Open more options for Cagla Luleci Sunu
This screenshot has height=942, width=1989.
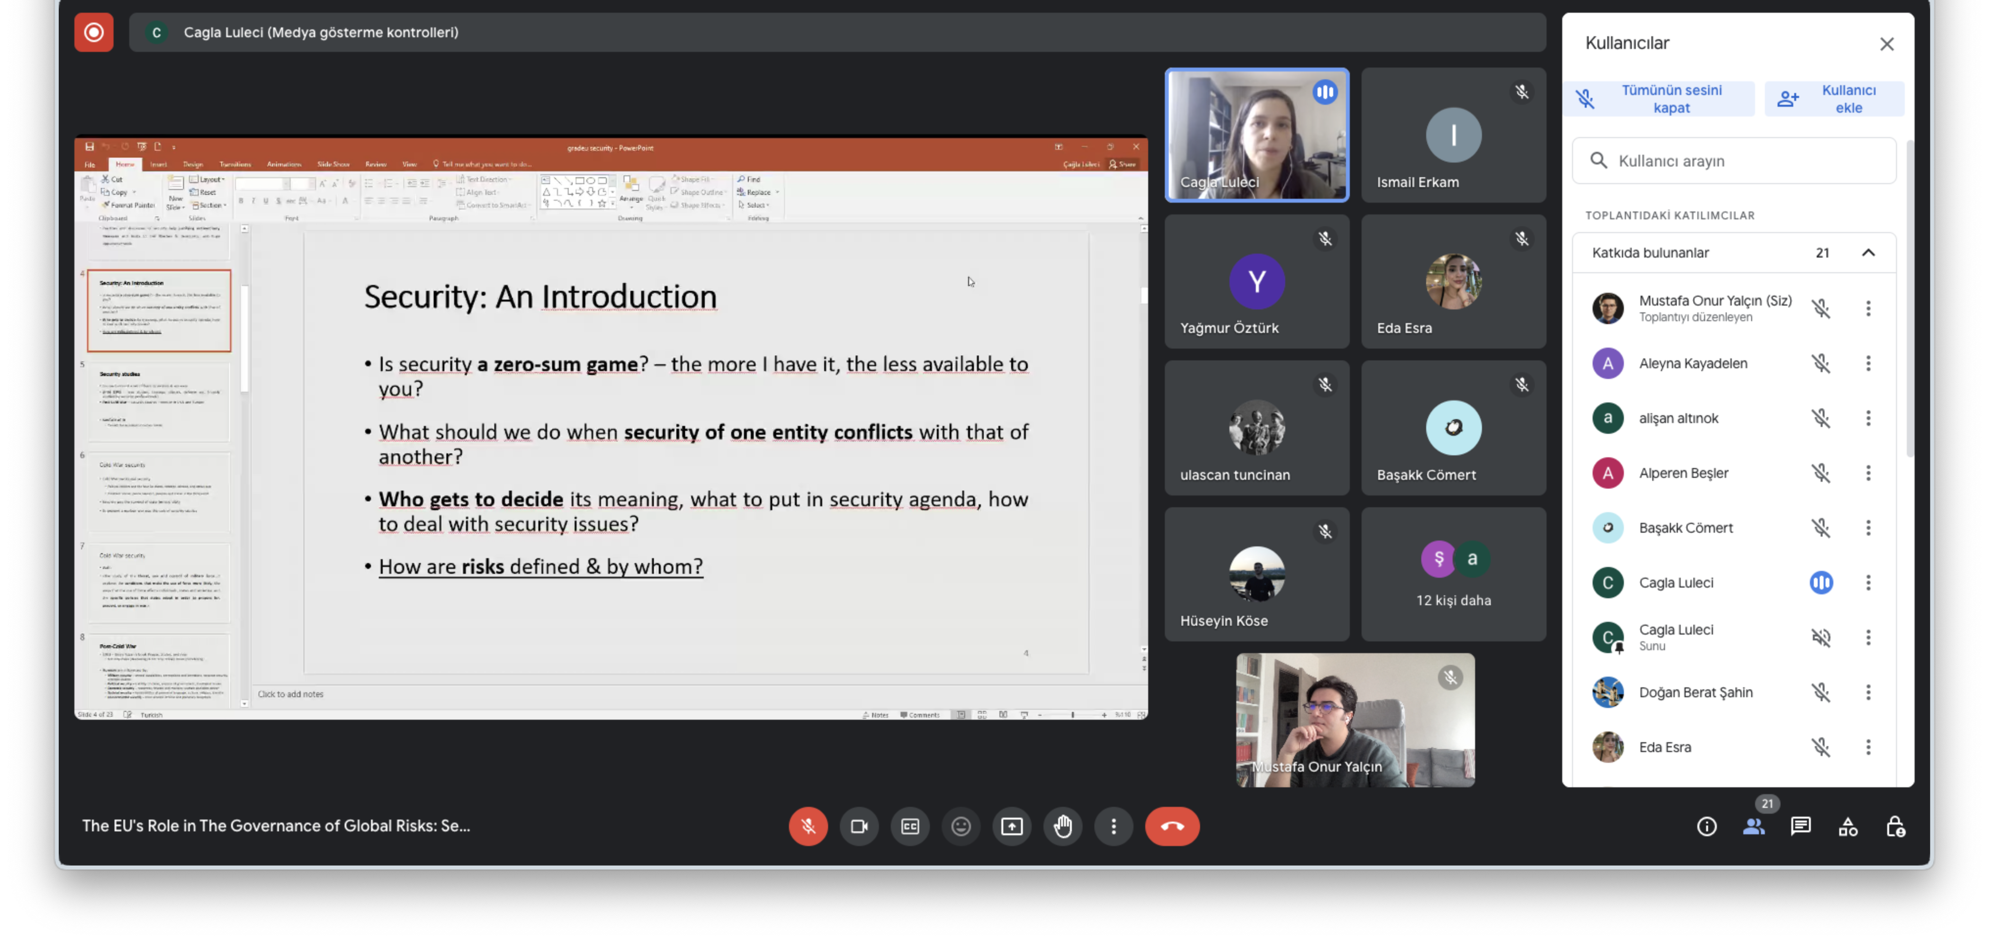[x=1868, y=637]
